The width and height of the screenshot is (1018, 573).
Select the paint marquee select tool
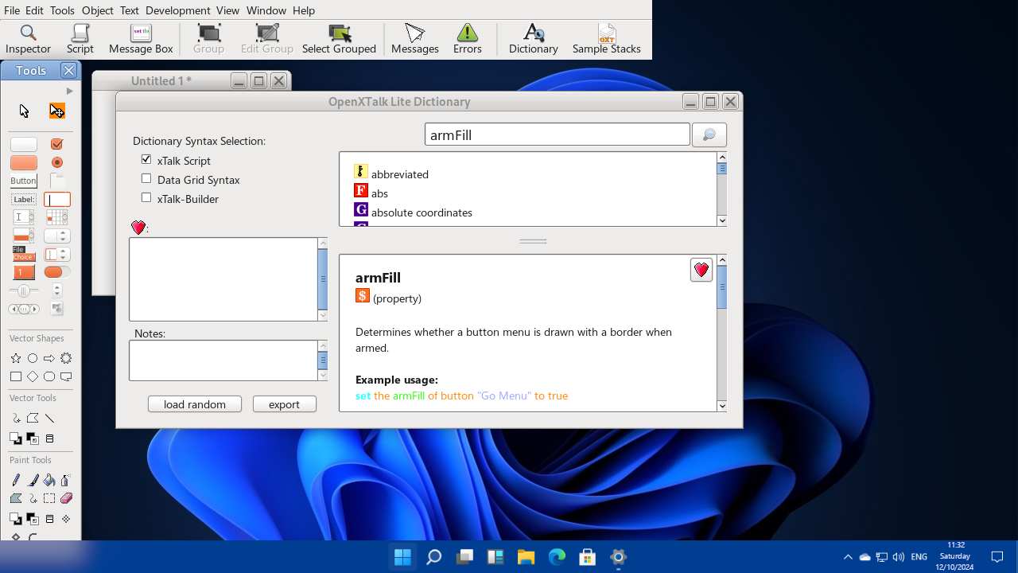pyautogui.click(x=49, y=498)
